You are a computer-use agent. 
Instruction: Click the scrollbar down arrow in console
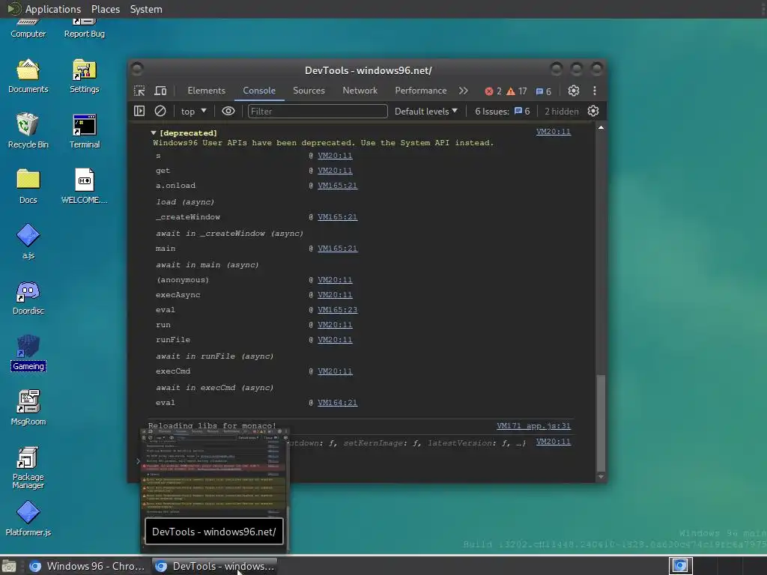[x=601, y=477]
